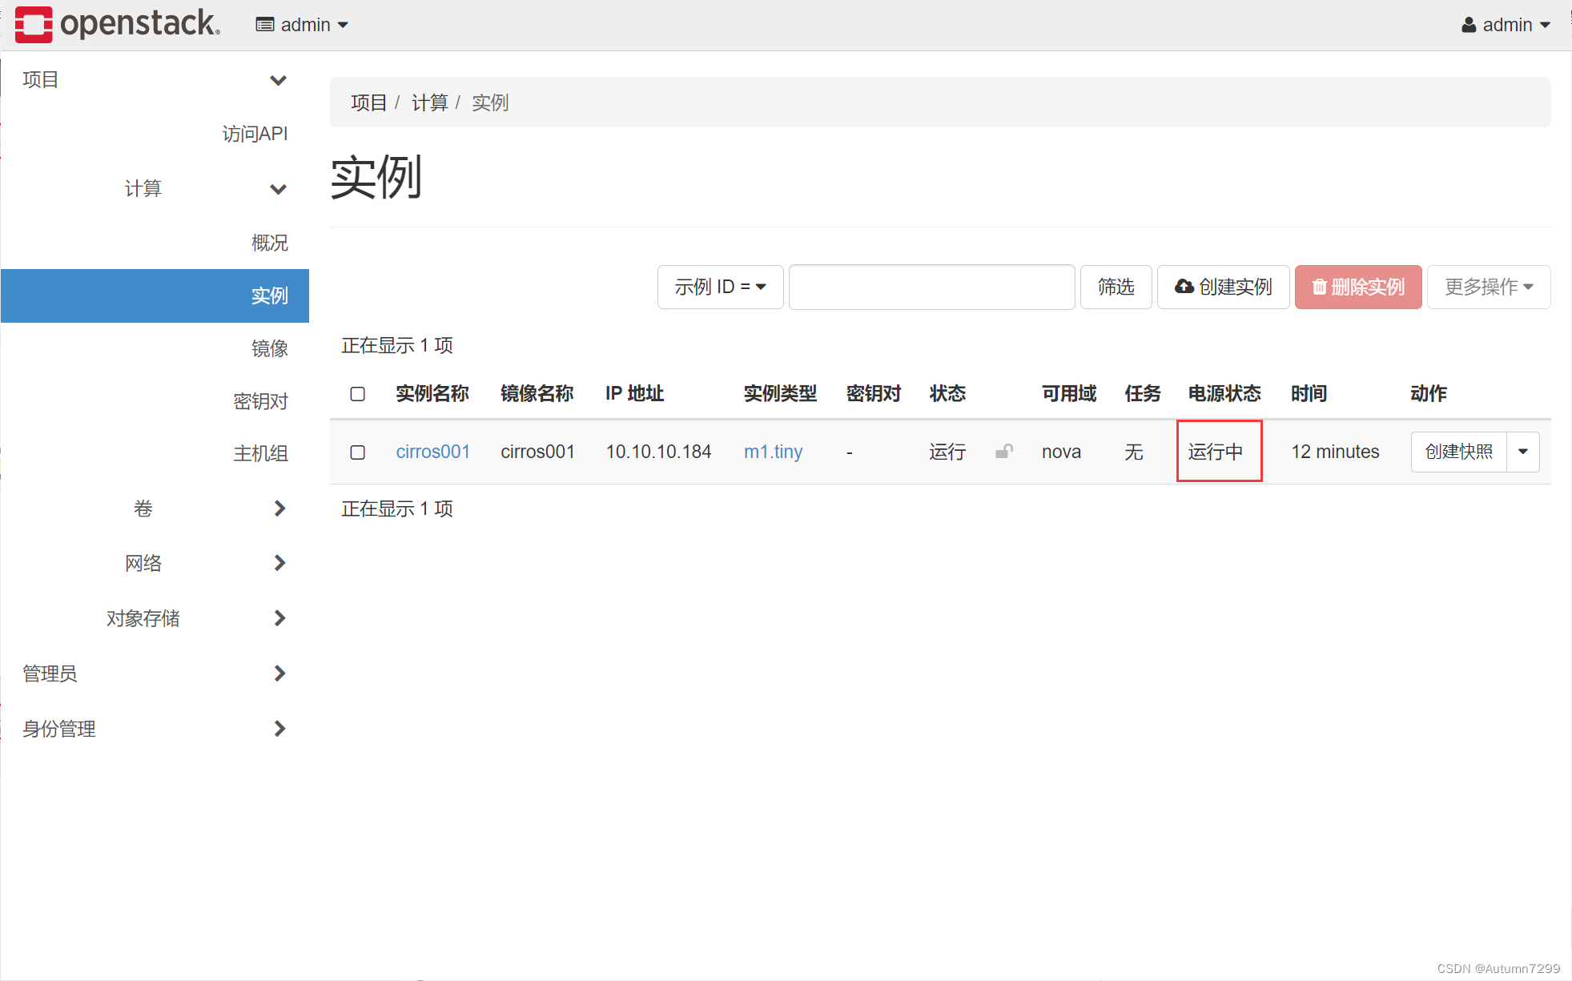
Task: Click the image name cirros001 cell
Action: [537, 452]
